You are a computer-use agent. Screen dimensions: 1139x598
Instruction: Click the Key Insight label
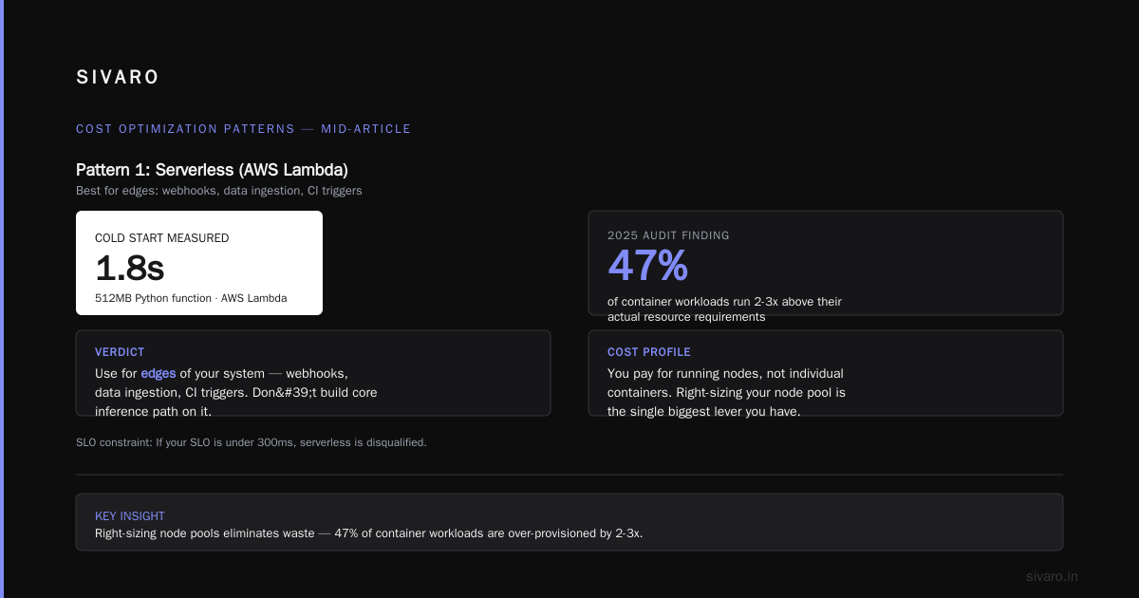130,516
